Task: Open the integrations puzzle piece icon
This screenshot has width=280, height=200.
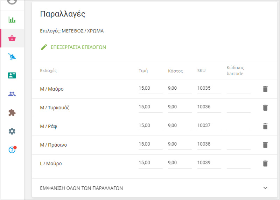Action: point(12,112)
